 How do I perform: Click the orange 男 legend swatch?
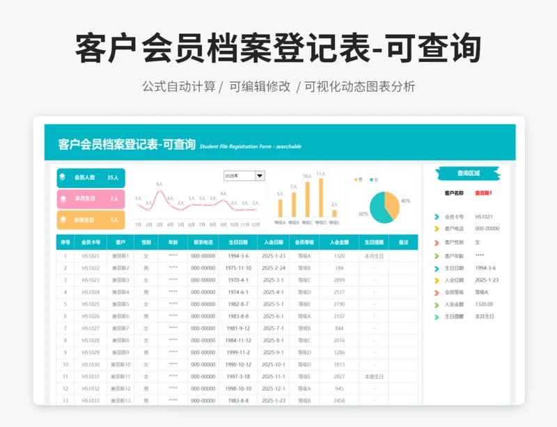pos(356,180)
